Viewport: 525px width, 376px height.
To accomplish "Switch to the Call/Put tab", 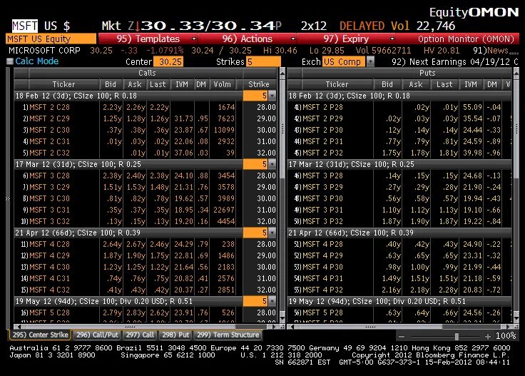I will tap(97, 335).
